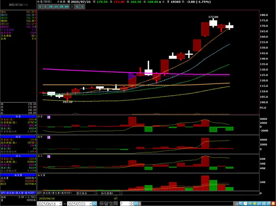Click the 成交量 blue section header
This screenshot has width=276, height=206.
tap(18, 175)
